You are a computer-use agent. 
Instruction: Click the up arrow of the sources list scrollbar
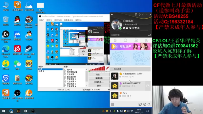tap(87, 70)
